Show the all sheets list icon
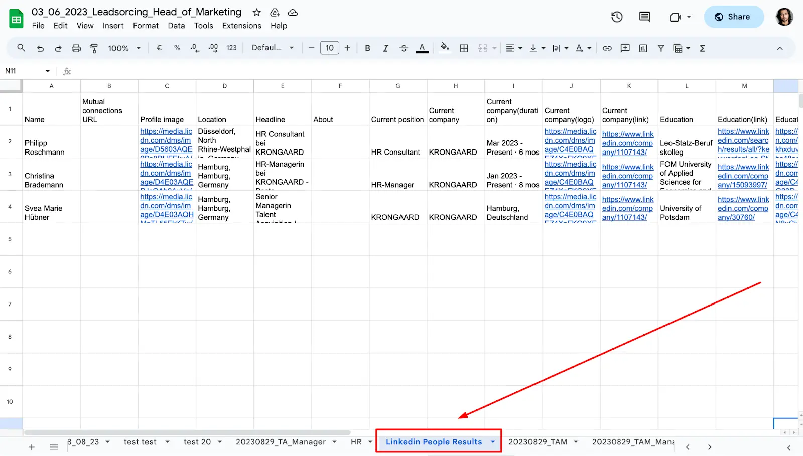The image size is (803, 456). pyautogui.click(x=54, y=447)
